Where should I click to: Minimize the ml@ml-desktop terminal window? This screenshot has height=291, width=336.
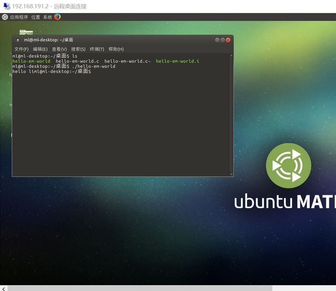click(217, 40)
